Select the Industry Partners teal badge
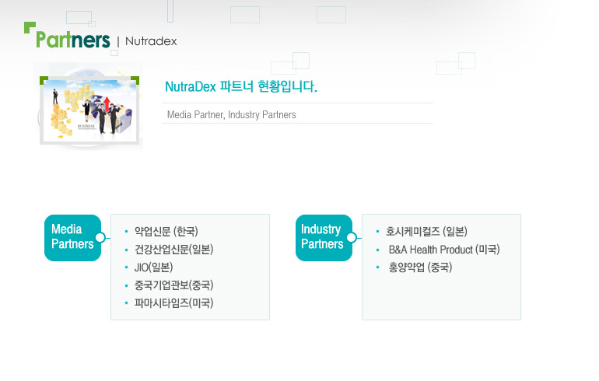This screenshot has width=599, height=381. (324, 237)
